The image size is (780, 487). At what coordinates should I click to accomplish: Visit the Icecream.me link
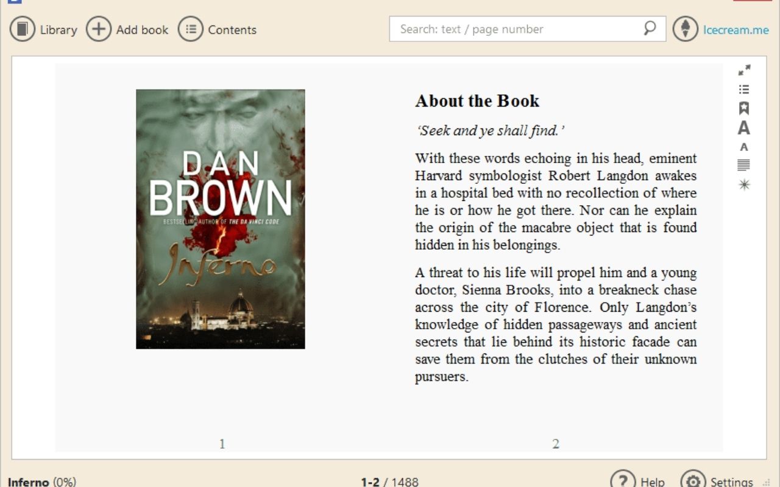tap(736, 30)
